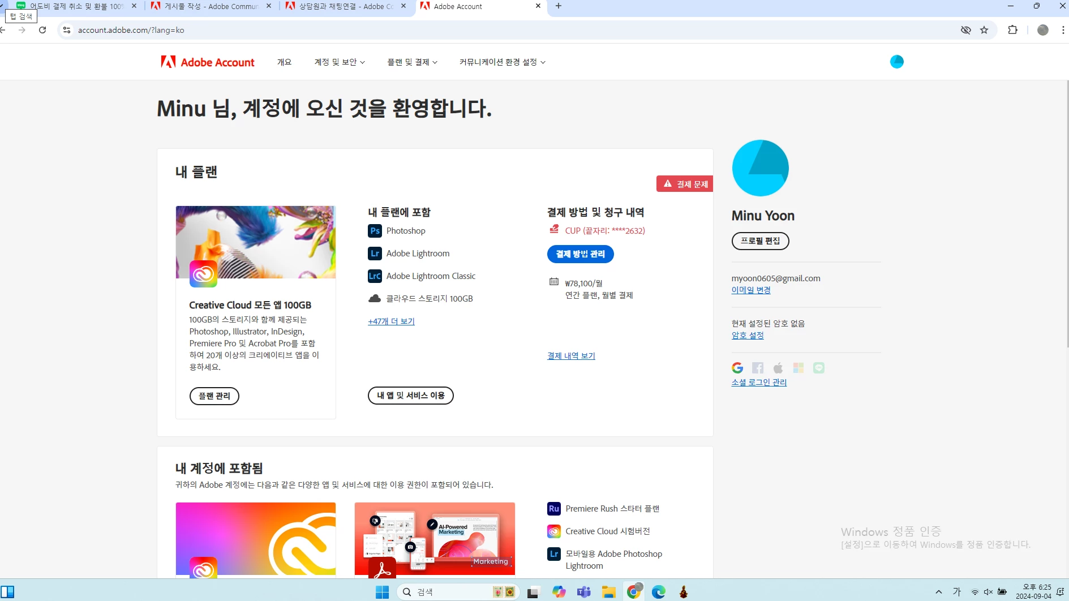Open a new browser tab

pos(559,6)
